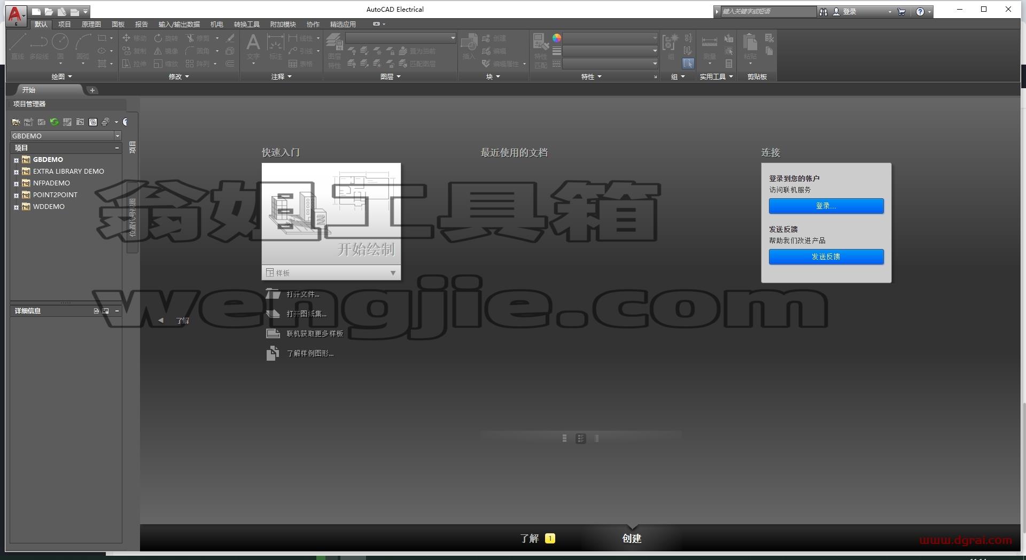Screen dimensions: 1026x560
Task: Toggle the highlighted group selection icon in 组 panel
Action: tap(688, 64)
